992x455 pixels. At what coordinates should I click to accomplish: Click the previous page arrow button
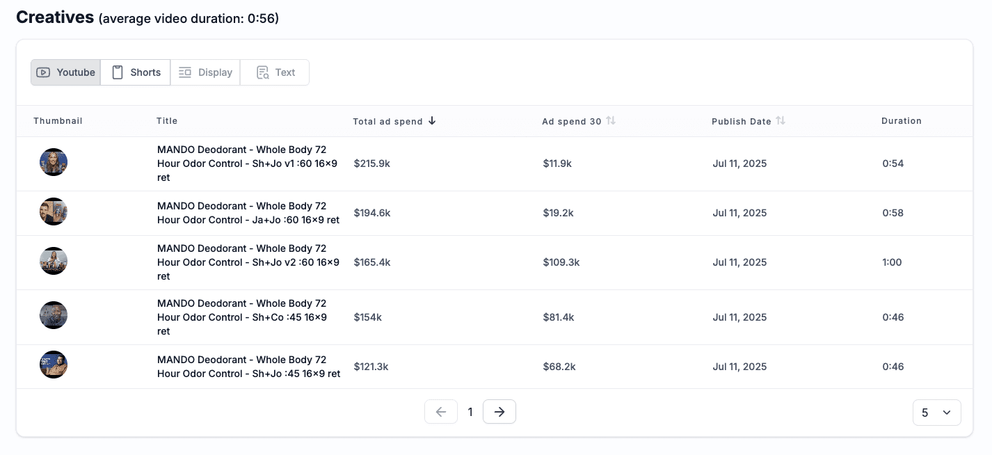tap(441, 412)
